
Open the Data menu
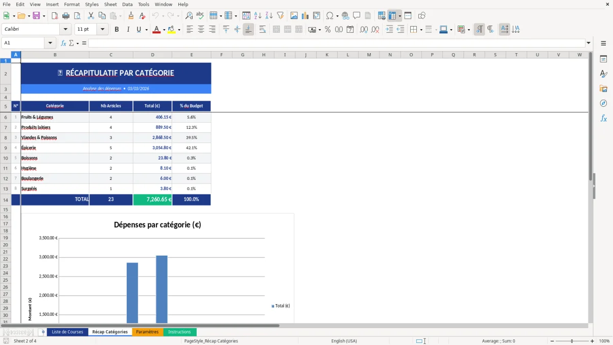pyautogui.click(x=127, y=4)
